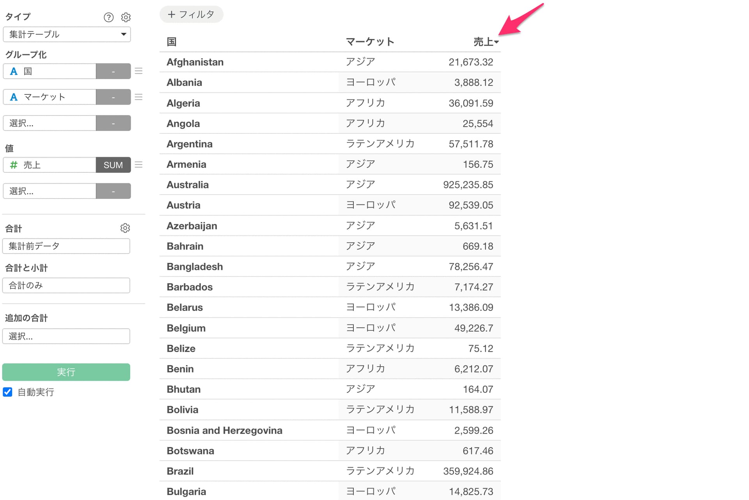
Task: Click the マーケット column header
Action: tap(370, 42)
